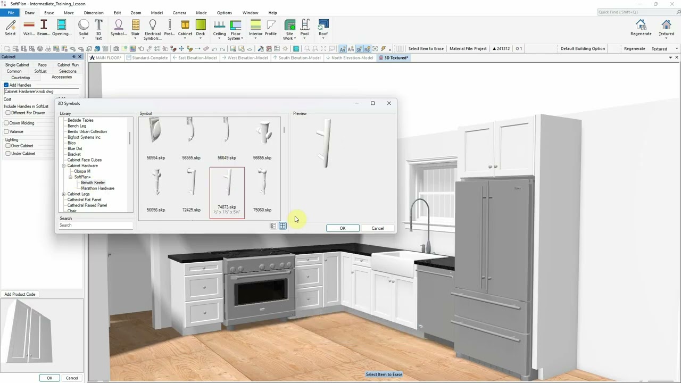This screenshot has height=383, width=681.
Task: Open the Interior tool dropdown
Action: pyautogui.click(x=255, y=38)
